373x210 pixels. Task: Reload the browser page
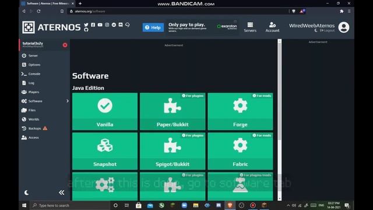pyautogui.click(x=38, y=11)
